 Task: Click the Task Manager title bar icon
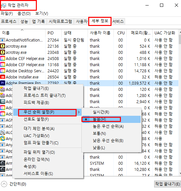point(4,6)
